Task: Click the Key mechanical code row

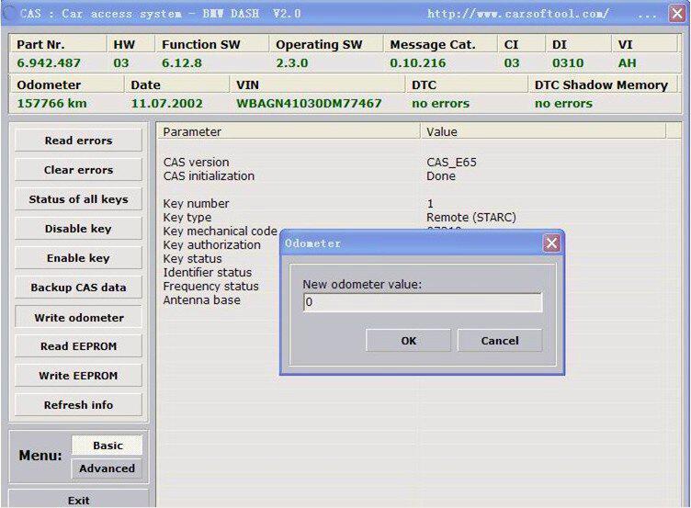Action: [x=220, y=231]
